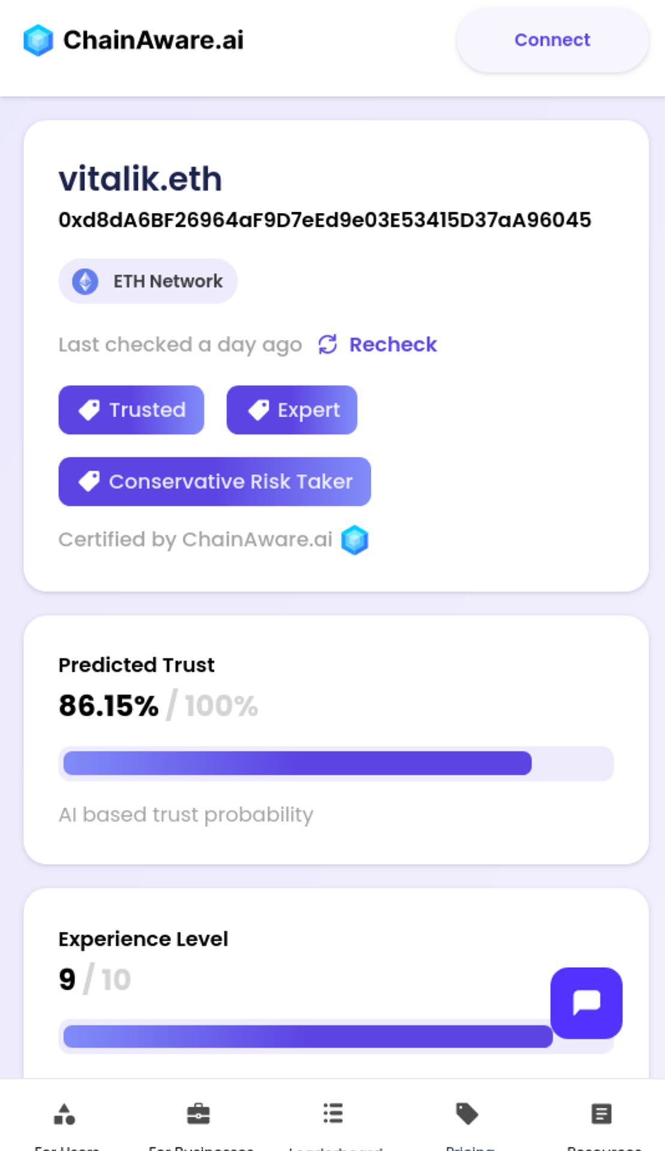The width and height of the screenshot is (665, 1151).
Task: Click the vitalik.eth wallet address text
Action: 325,220
